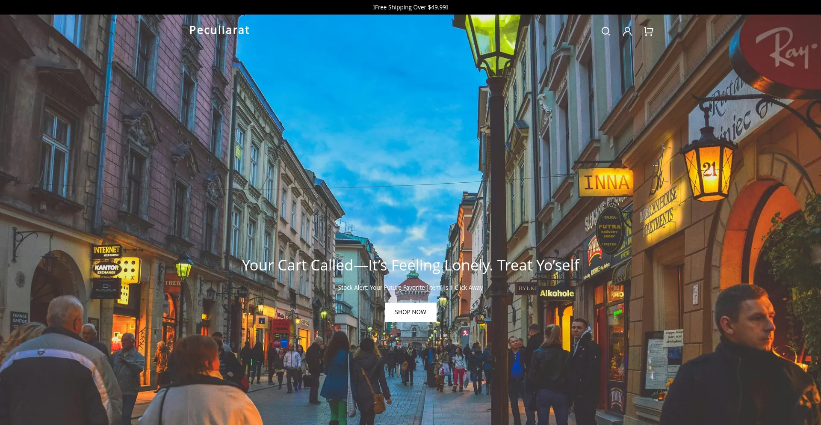821x425 pixels.
Task: Click the Free Shipping Over $49.99 announcement
Action: (x=410, y=7)
